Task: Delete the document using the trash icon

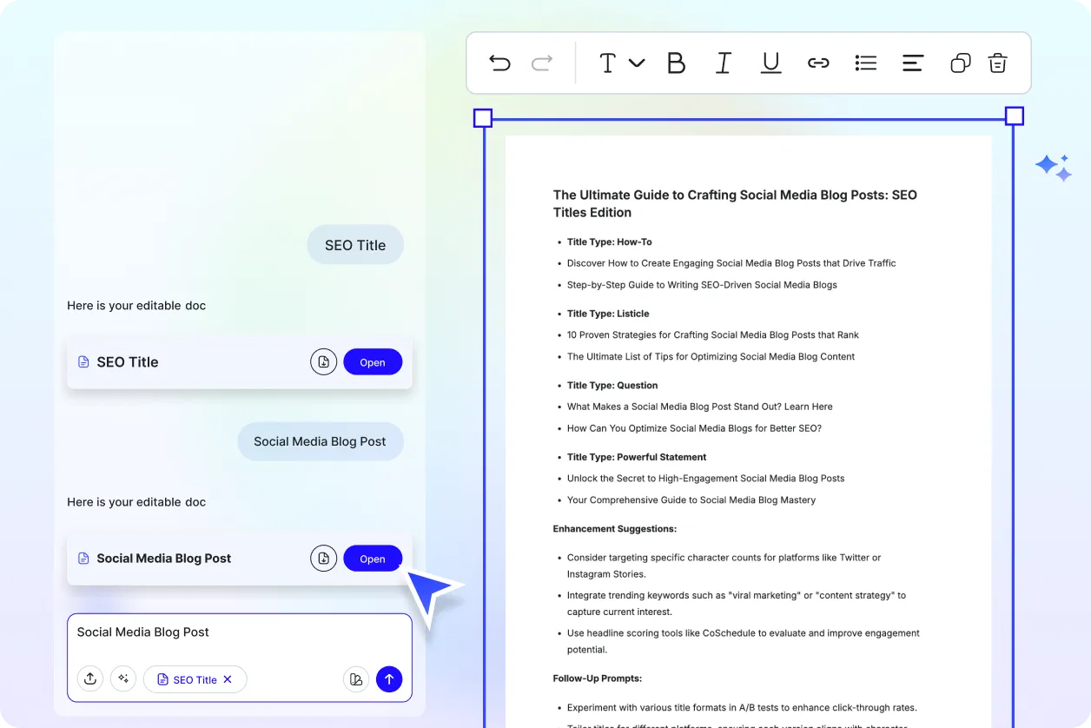Action: coord(997,62)
